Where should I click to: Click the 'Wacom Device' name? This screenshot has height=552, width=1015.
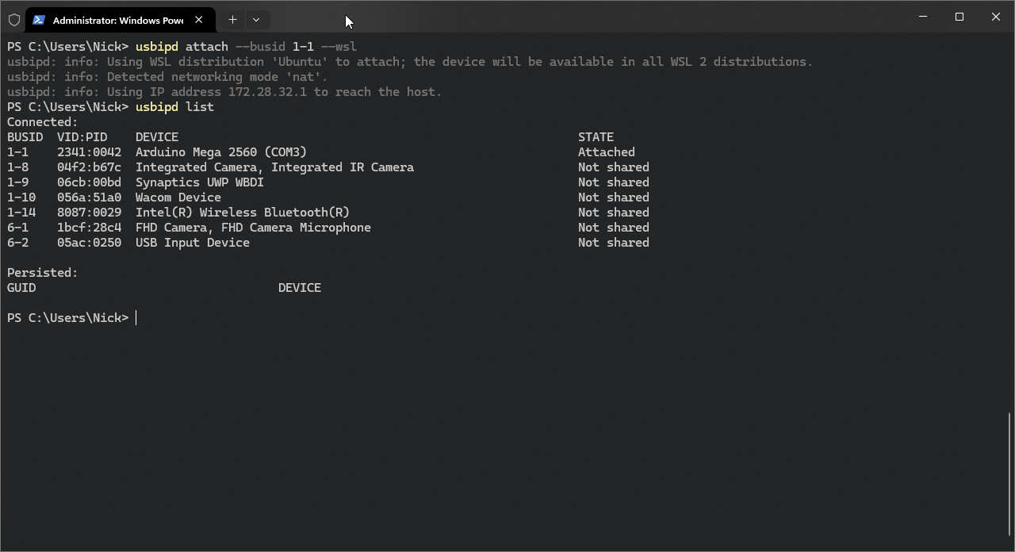178,197
